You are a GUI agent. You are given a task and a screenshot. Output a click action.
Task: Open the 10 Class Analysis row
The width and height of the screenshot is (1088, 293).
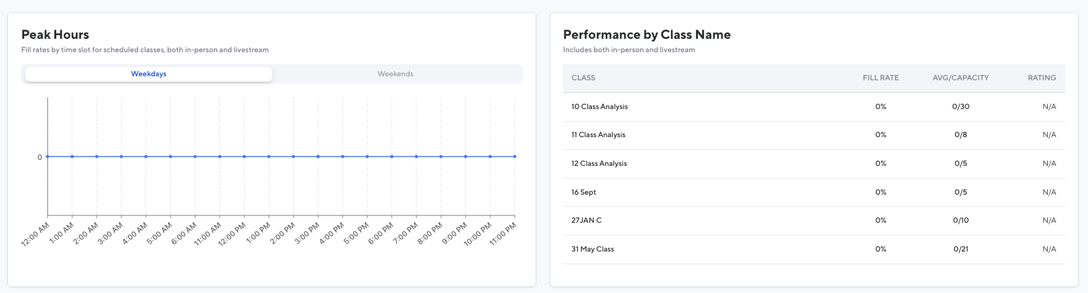tap(599, 107)
